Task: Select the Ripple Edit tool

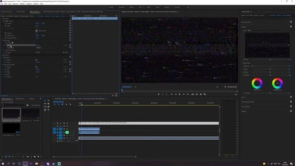Action: point(45,103)
